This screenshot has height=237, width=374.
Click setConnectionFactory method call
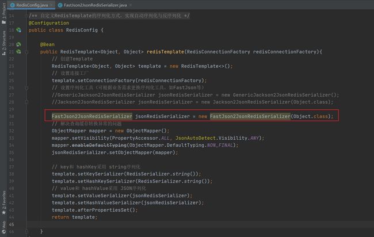pyautogui.click(x=106, y=81)
